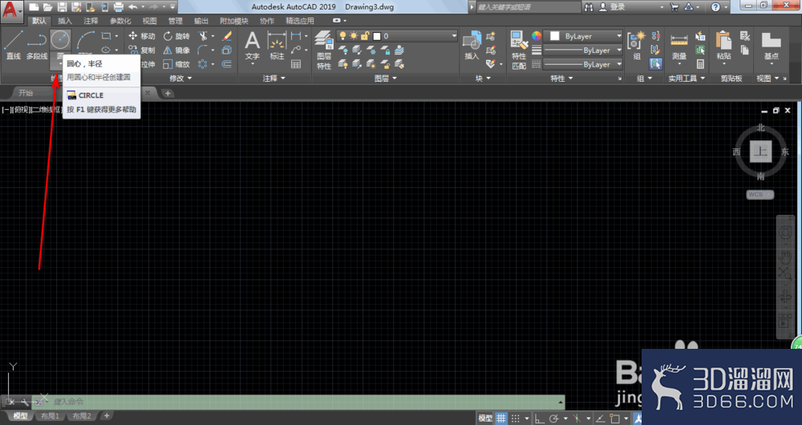Click the color wheel object color icon
The height and width of the screenshot is (425, 802).
[536, 36]
